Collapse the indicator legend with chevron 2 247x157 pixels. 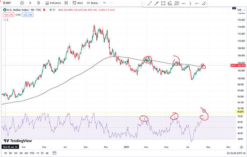tap(6, 20)
